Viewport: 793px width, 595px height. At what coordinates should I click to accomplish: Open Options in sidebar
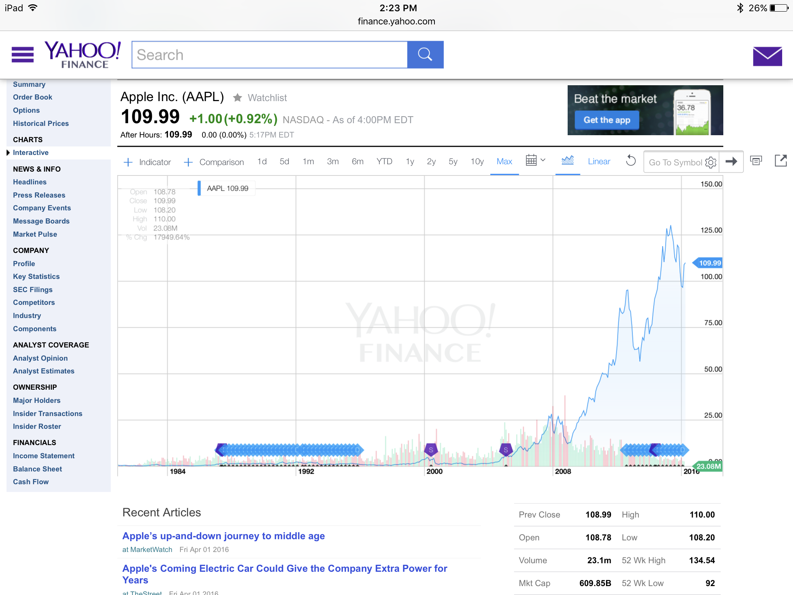click(26, 110)
